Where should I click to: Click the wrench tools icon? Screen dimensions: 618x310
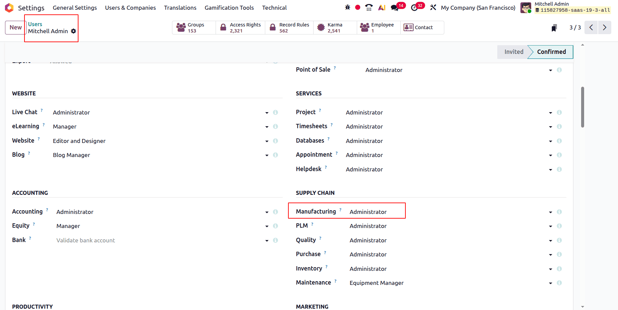[x=433, y=7]
